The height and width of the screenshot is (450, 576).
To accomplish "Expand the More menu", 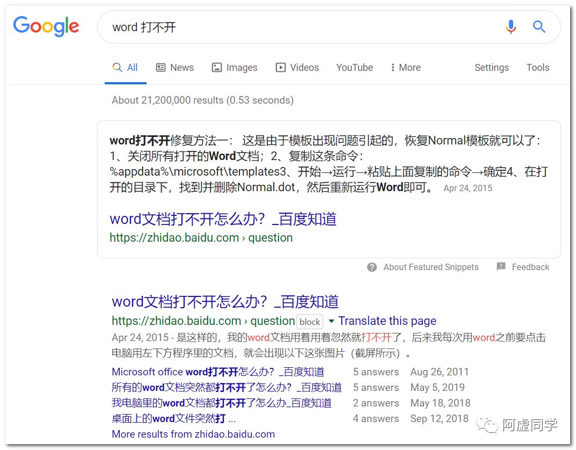I will tap(405, 68).
